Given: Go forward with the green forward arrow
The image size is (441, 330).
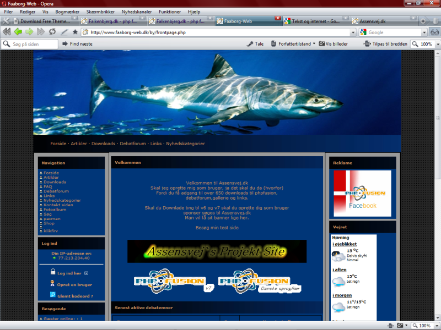Looking at the screenshot, I should pos(29,32).
